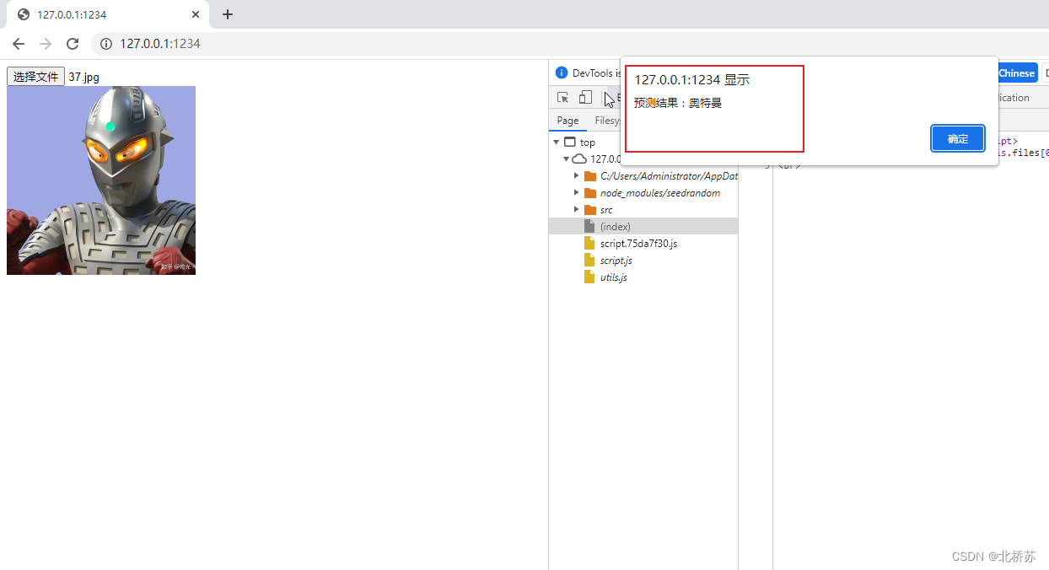Collapse the top frame tree node

(557, 142)
